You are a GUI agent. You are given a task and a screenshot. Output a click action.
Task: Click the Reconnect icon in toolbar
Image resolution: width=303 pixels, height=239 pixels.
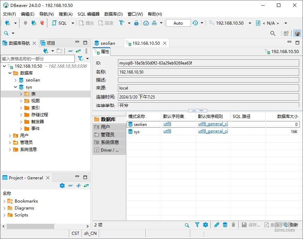pos(34,23)
